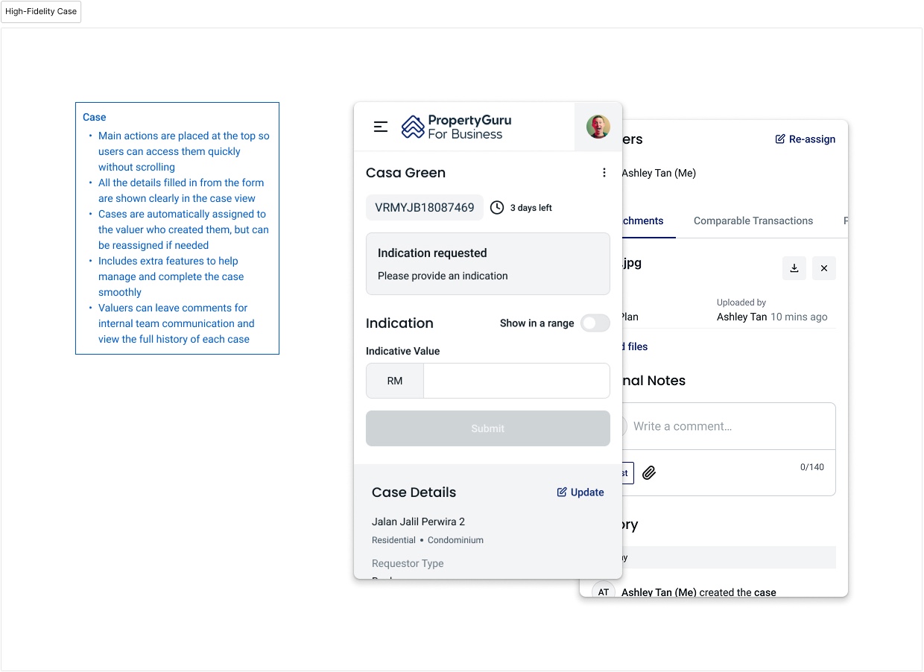
Task: Click the Write a comment text box
Action: click(729, 426)
